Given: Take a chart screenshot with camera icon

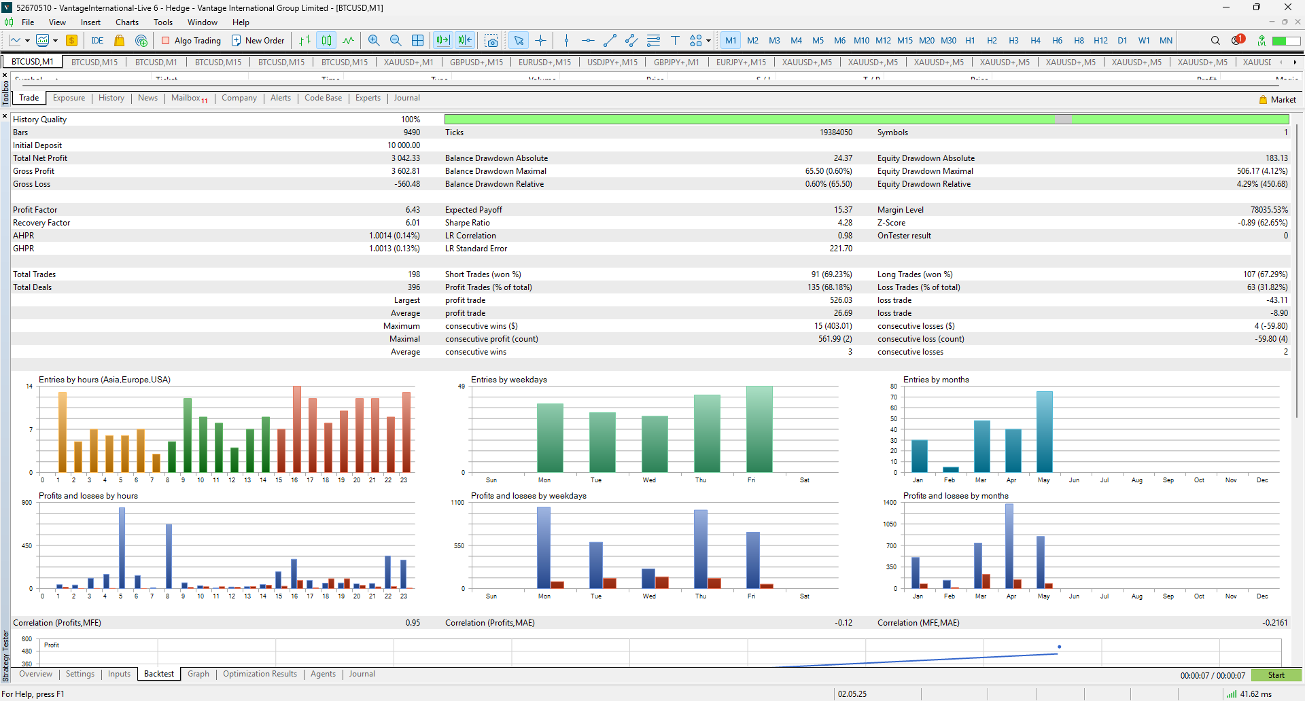Looking at the screenshot, I should coord(491,41).
